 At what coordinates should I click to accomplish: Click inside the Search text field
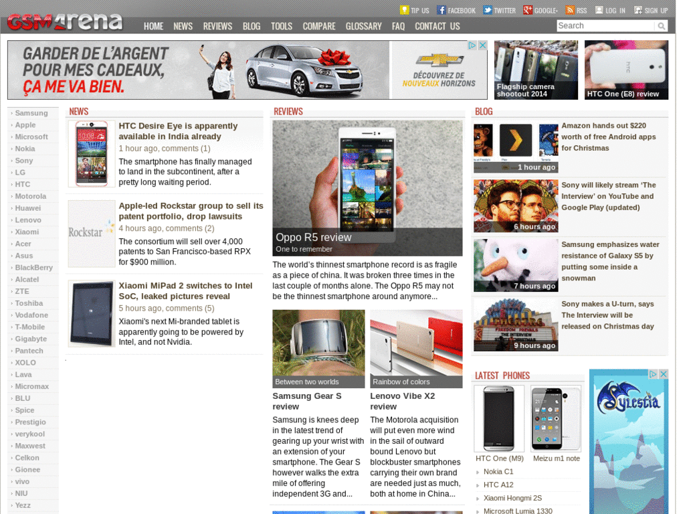pyautogui.click(x=605, y=26)
